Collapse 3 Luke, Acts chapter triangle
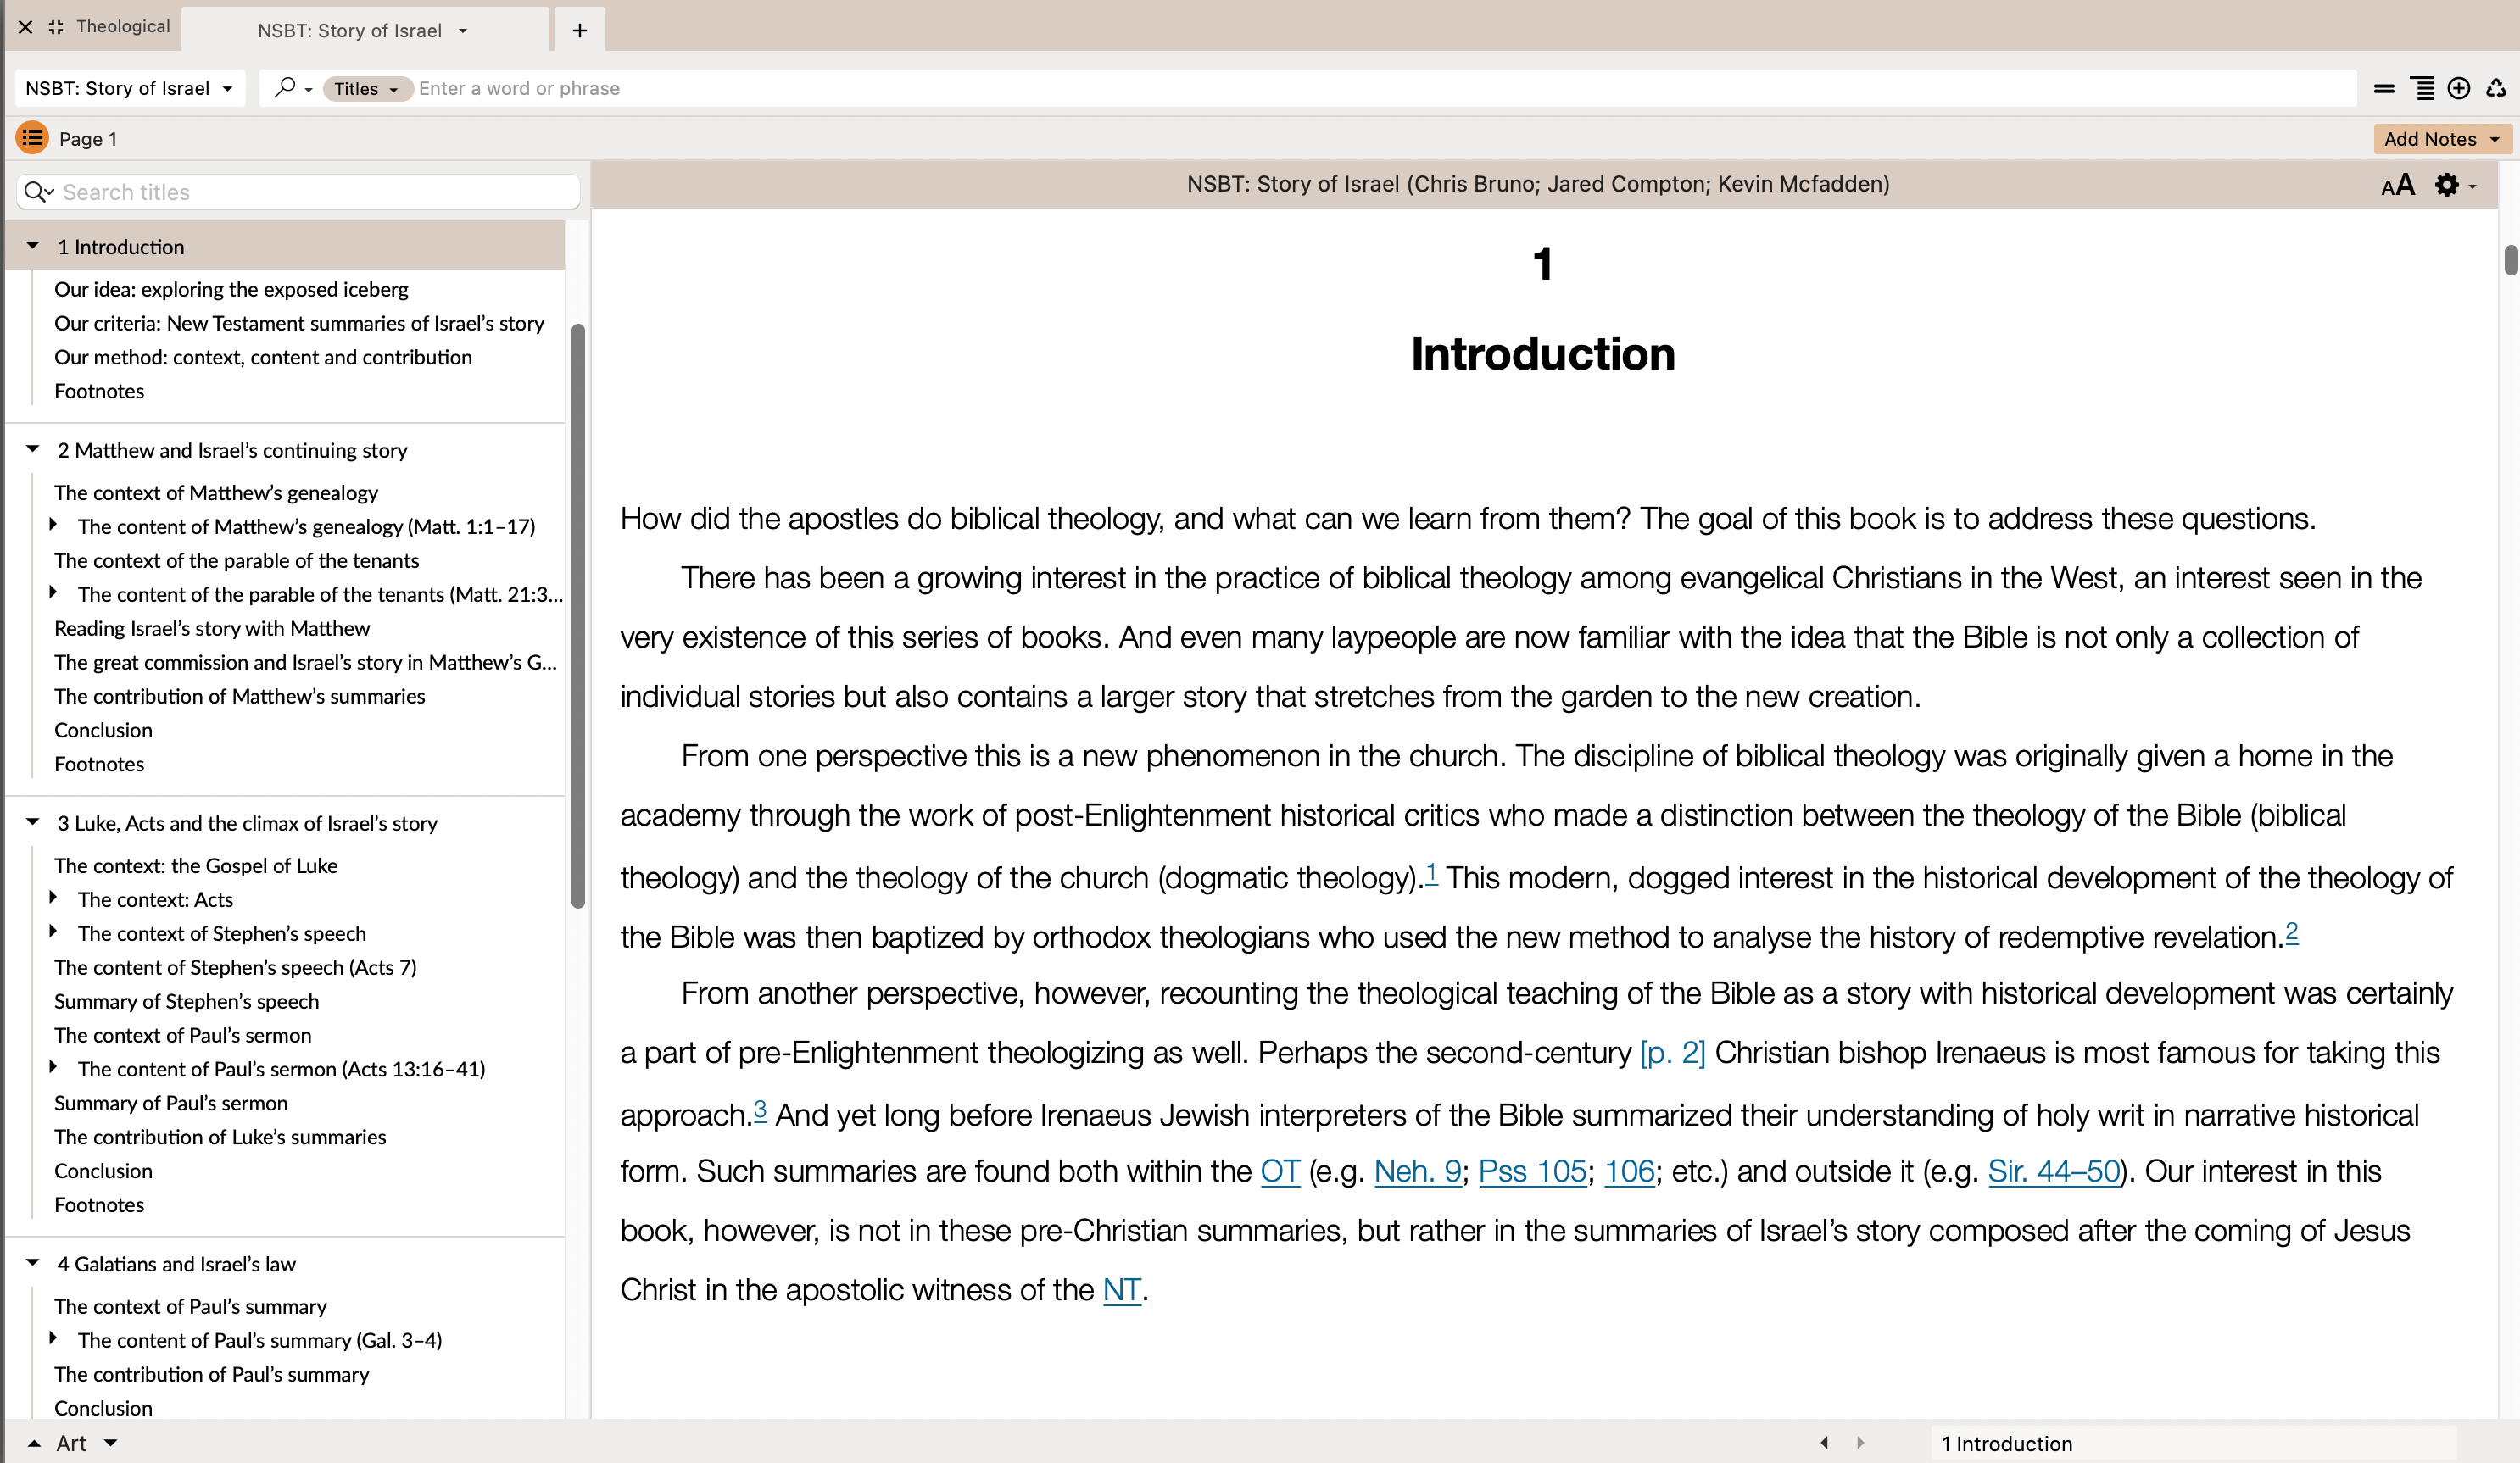 (x=33, y=822)
